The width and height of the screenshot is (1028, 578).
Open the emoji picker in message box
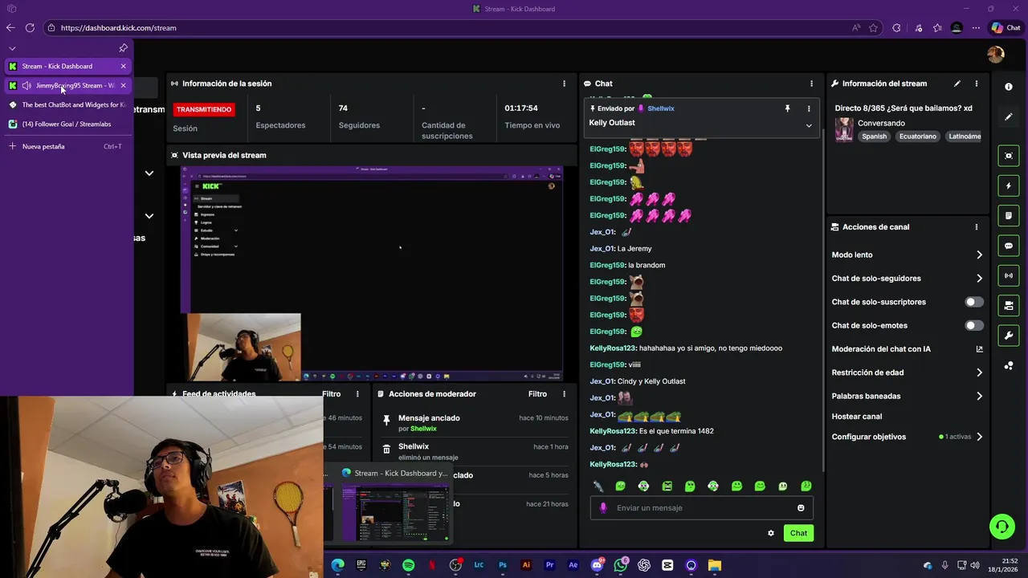pos(801,508)
